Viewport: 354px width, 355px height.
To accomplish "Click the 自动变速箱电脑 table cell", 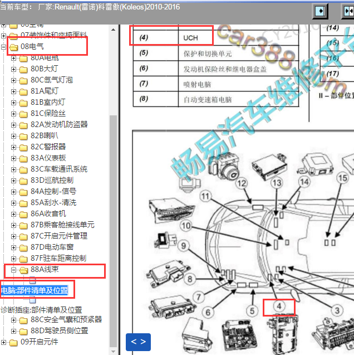I will 238,99.
